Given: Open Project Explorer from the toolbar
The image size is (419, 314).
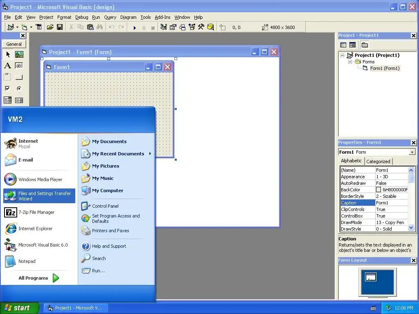Looking at the screenshot, I should (x=164, y=27).
